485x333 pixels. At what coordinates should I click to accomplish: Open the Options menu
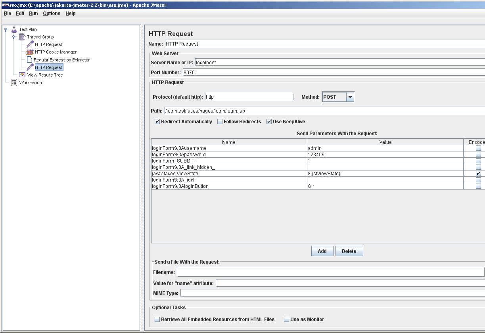pyautogui.click(x=52, y=13)
